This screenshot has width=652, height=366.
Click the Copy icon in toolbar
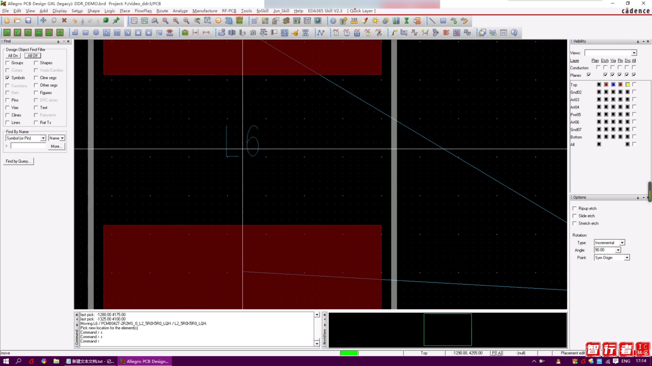coord(54,21)
